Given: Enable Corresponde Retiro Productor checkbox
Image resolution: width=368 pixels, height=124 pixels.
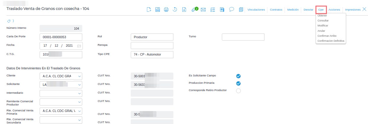Looking at the screenshot, I should coord(238,91).
